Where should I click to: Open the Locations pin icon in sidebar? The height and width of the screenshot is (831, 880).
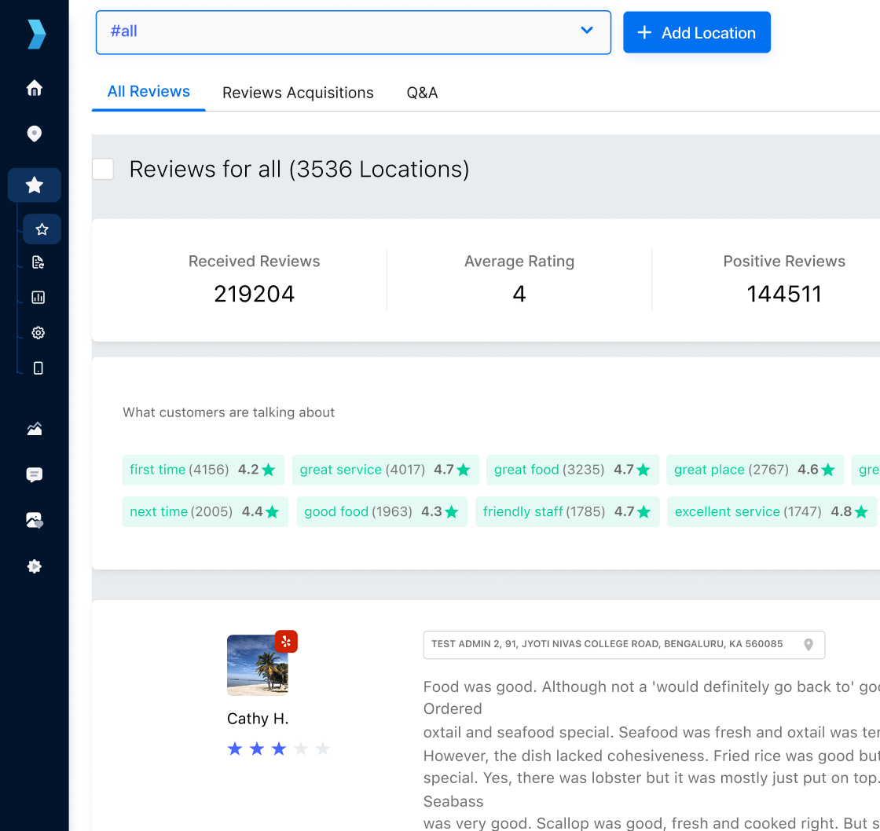(x=35, y=134)
